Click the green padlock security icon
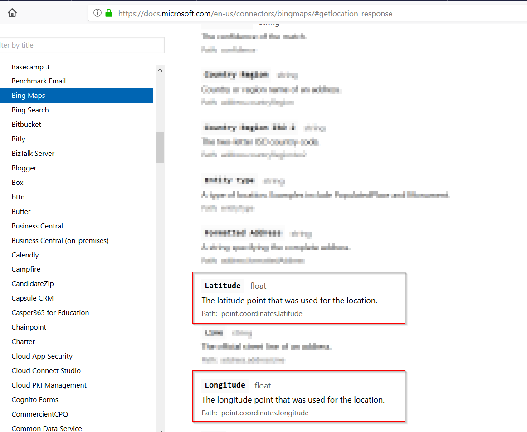This screenshot has height=432, width=527. point(109,13)
